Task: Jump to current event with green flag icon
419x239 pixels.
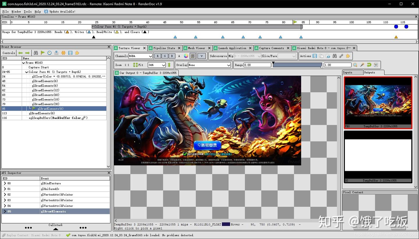Action: pos(42,53)
